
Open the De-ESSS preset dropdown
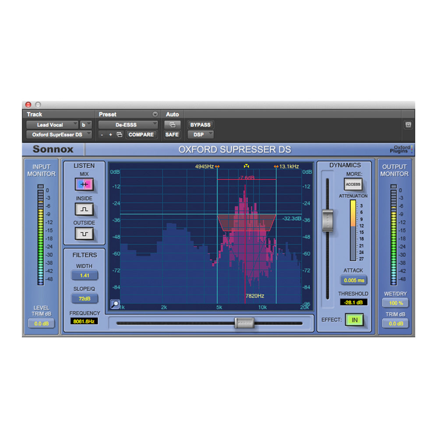point(127,124)
